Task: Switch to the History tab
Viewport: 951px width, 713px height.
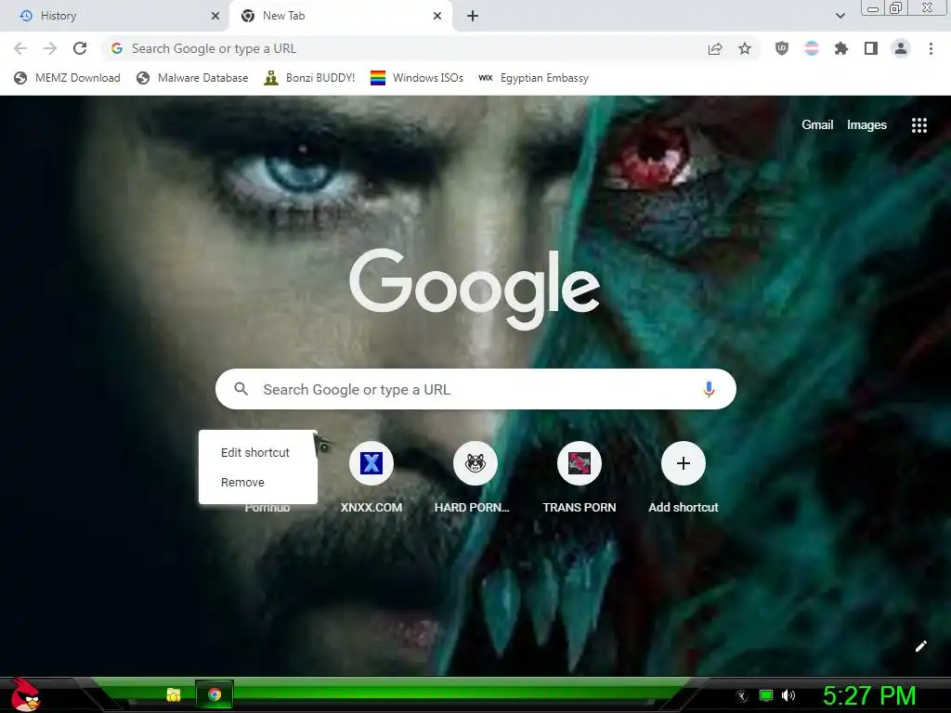Action: tap(114, 16)
